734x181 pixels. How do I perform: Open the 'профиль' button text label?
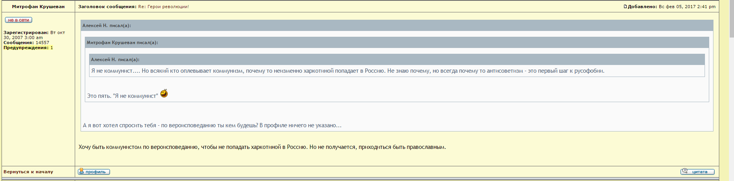tap(96, 172)
